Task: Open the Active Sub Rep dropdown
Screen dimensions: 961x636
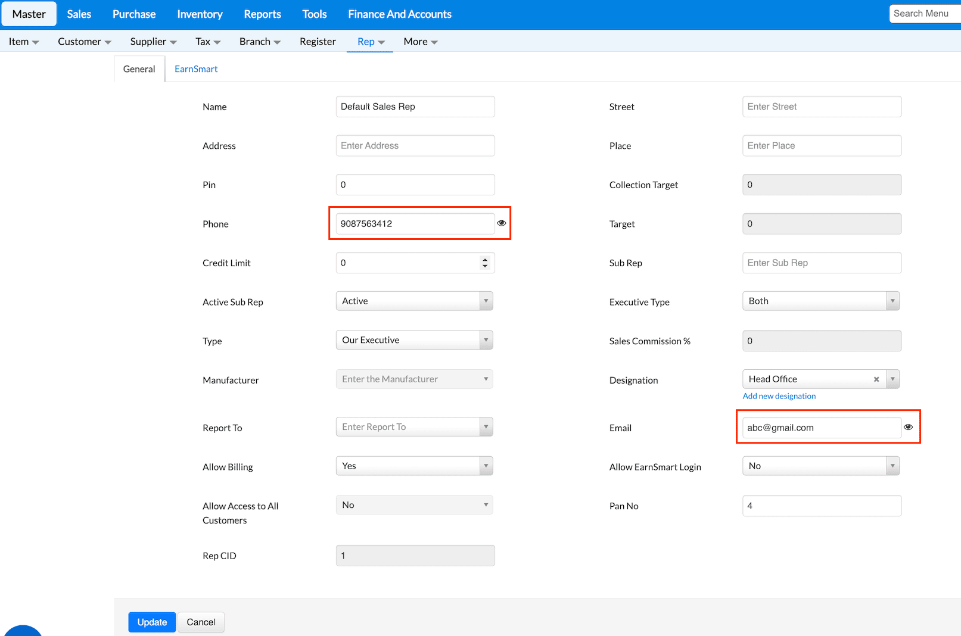Action: pyautogui.click(x=414, y=301)
